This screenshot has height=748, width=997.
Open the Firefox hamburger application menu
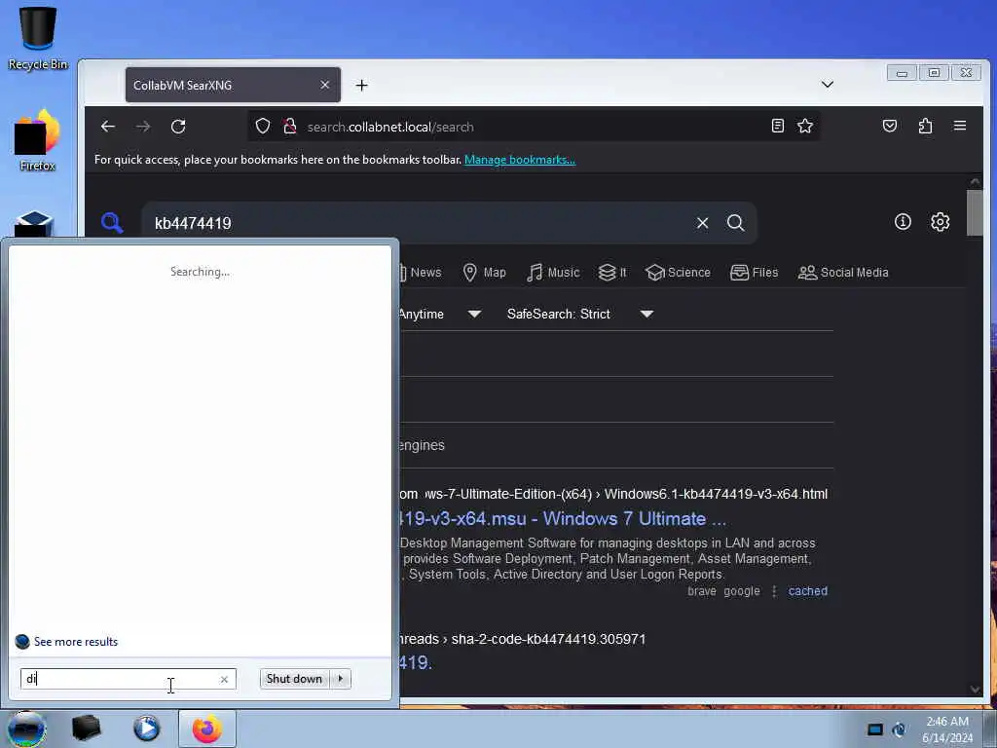click(959, 126)
